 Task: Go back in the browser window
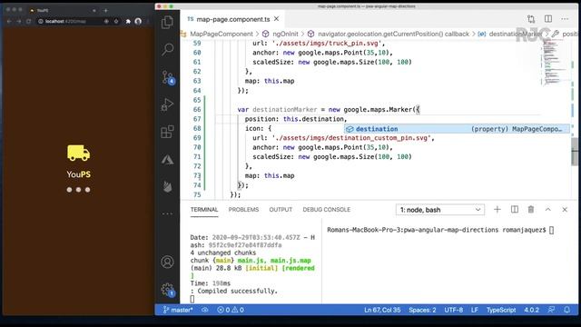tap(9, 22)
